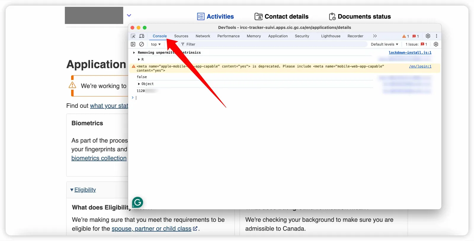Open the Lighthouse tab
Screen dimensions: 474x241
pyautogui.click(x=331, y=36)
